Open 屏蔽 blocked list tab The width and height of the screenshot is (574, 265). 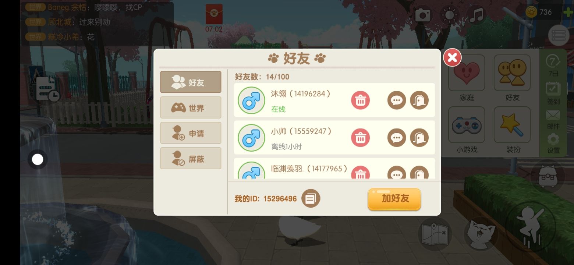pos(191,159)
